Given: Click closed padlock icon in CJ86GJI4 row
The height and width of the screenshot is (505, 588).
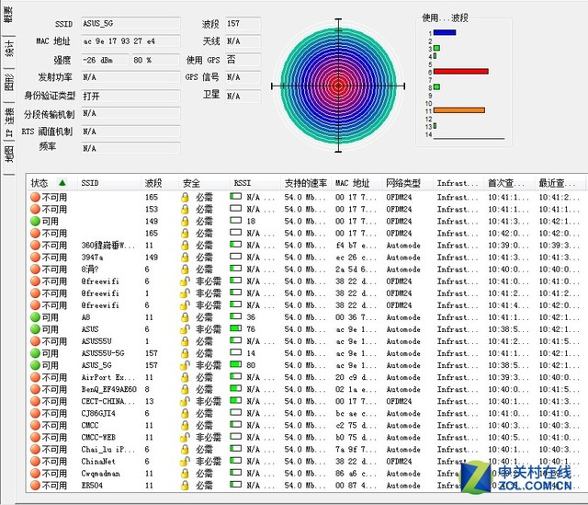Looking at the screenshot, I should [x=185, y=413].
